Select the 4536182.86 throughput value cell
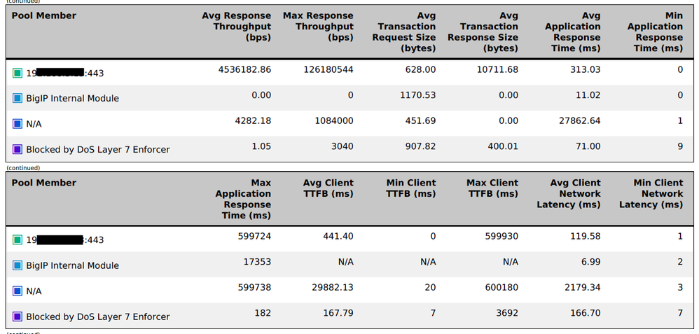 coord(244,70)
